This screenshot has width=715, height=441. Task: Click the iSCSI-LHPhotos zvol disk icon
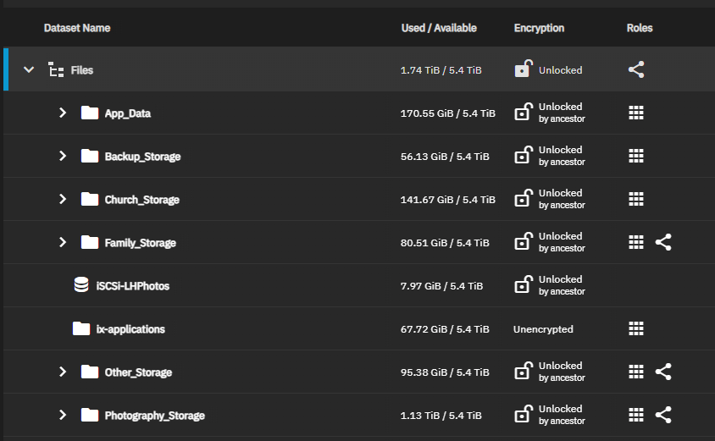click(x=81, y=285)
